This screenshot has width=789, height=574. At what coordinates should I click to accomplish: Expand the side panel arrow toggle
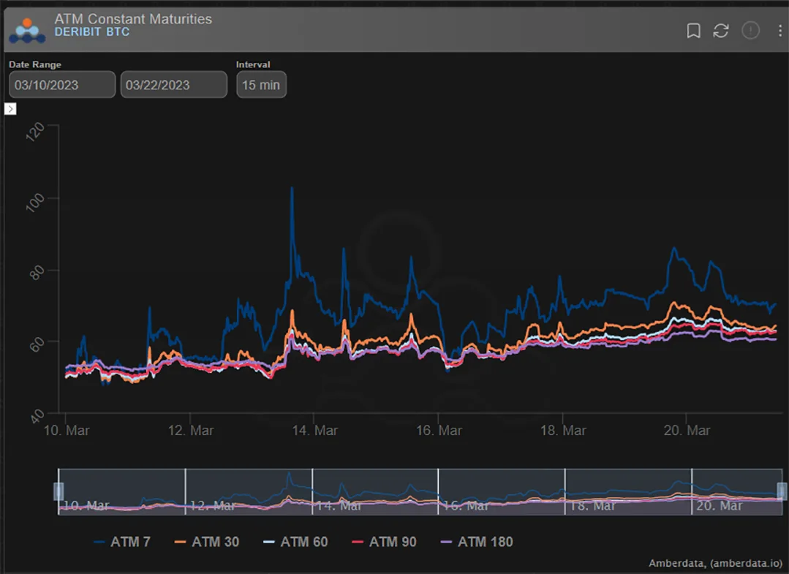(10, 109)
